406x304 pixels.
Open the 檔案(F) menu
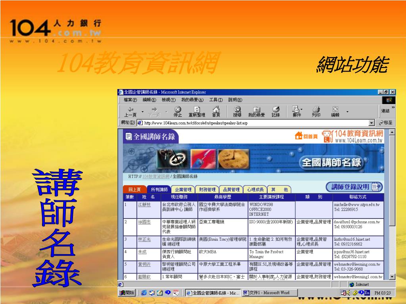click(130, 100)
